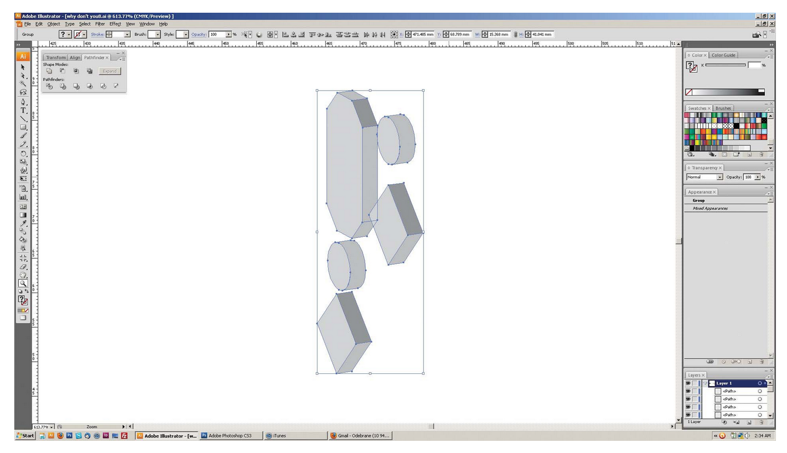Select the Eyedropper tool
The height and width of the screenshot is (453, 787).
(23, 223)
